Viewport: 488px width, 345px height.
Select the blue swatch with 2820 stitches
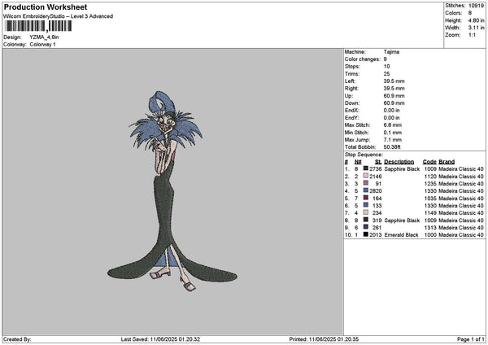tap(366, 190)
